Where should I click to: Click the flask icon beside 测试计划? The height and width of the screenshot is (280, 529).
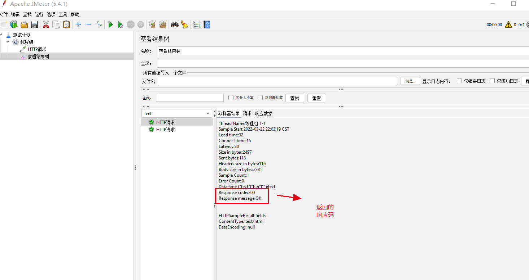coord(9,35)
